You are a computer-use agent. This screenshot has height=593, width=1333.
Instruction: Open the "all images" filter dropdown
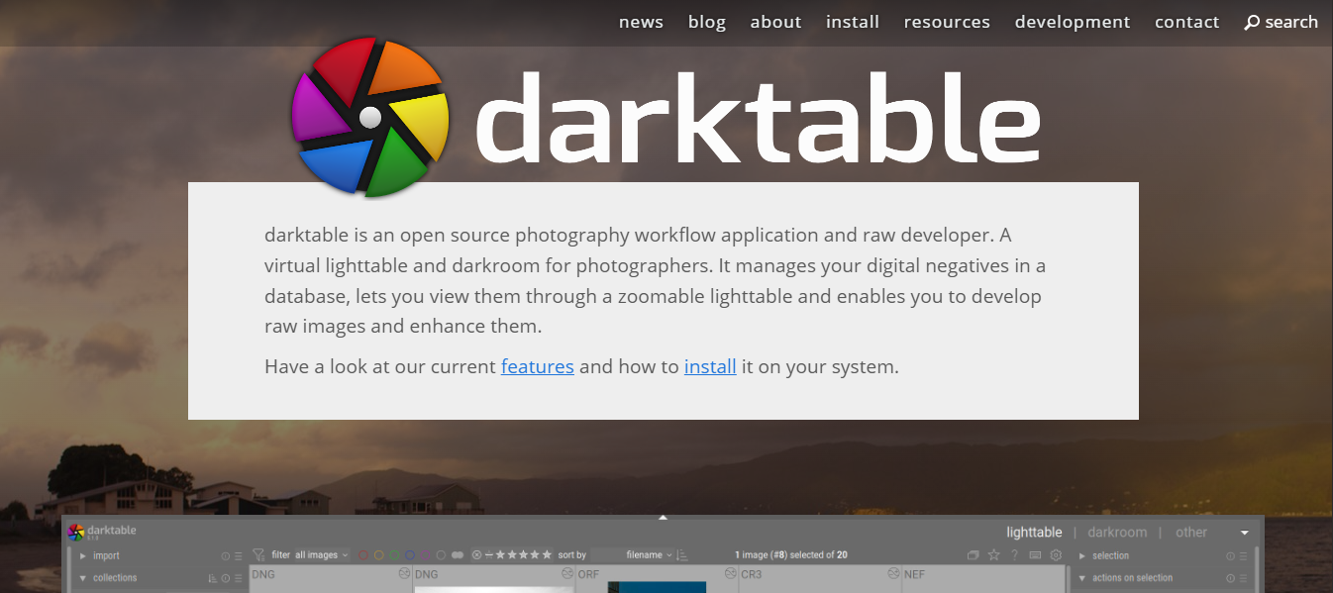(322, 555)
